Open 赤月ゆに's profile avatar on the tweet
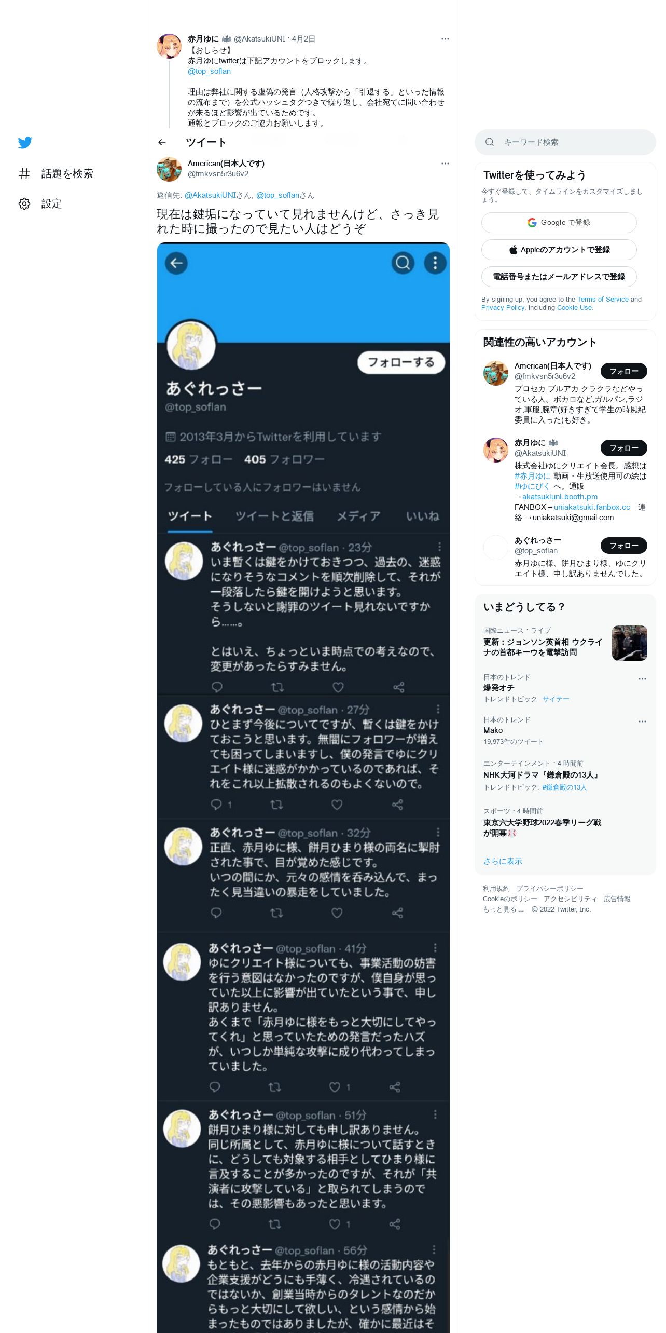 (169, 46)
